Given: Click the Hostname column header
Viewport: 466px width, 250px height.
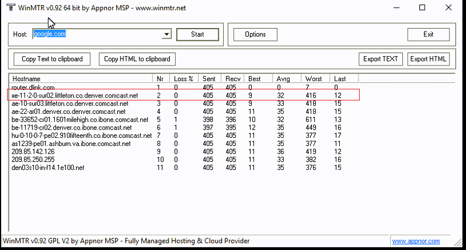Looking at the screenshot, I should [81, 79].
